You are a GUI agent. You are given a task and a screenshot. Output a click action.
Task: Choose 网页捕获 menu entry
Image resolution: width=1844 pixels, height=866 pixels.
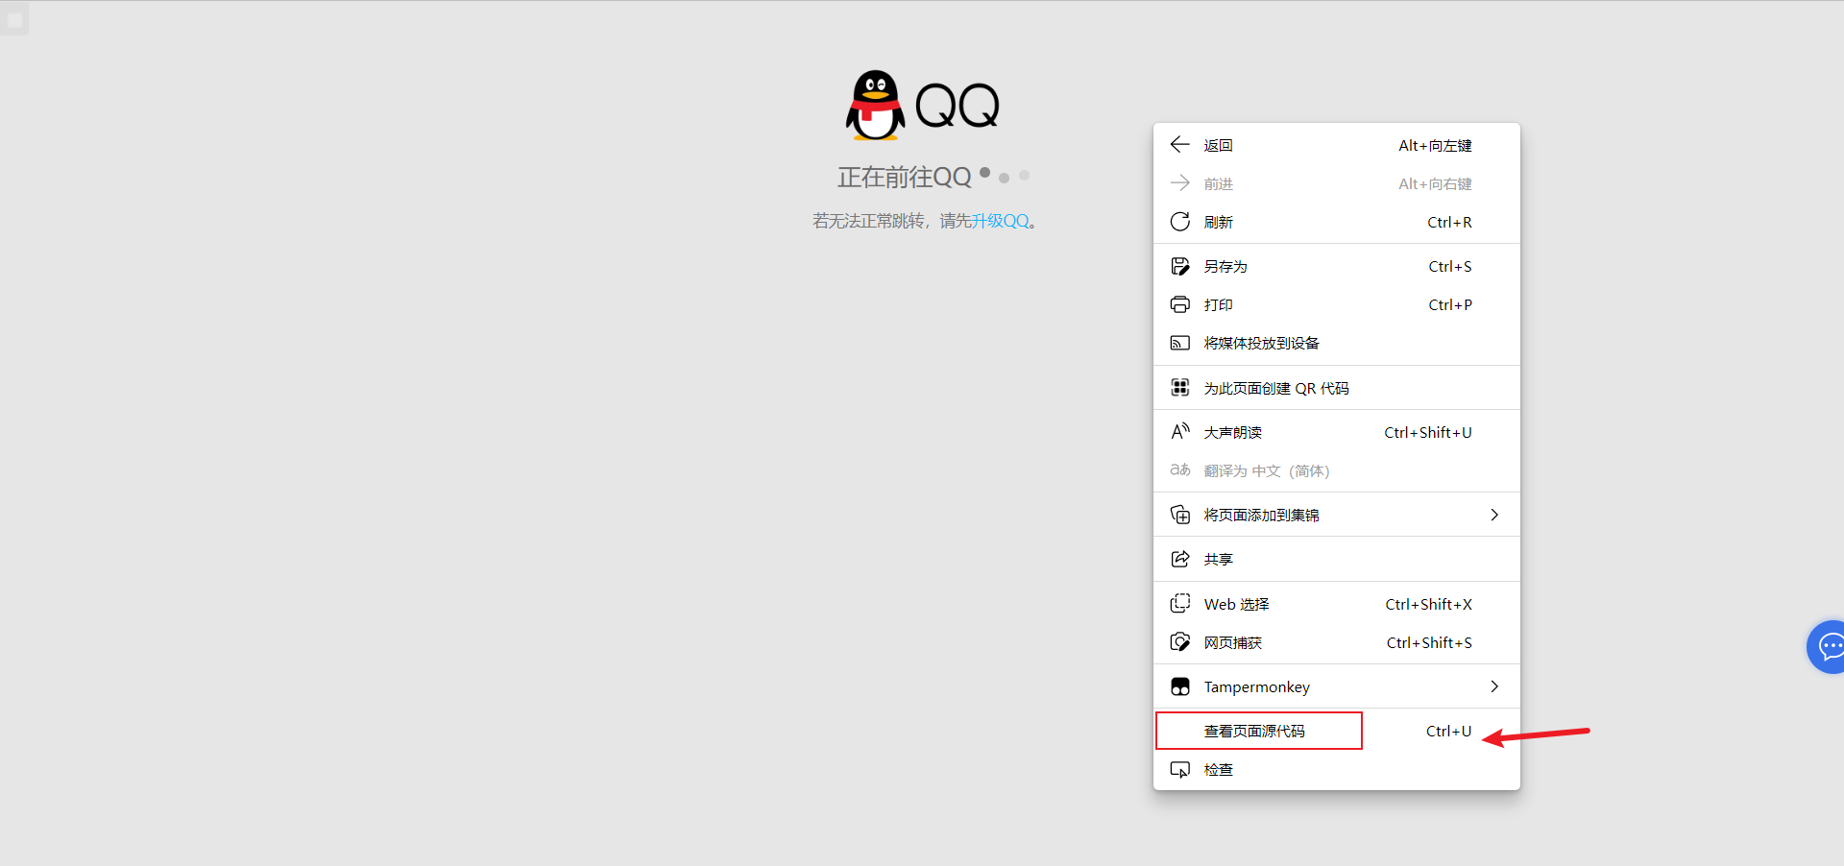tap(1336, 642)
